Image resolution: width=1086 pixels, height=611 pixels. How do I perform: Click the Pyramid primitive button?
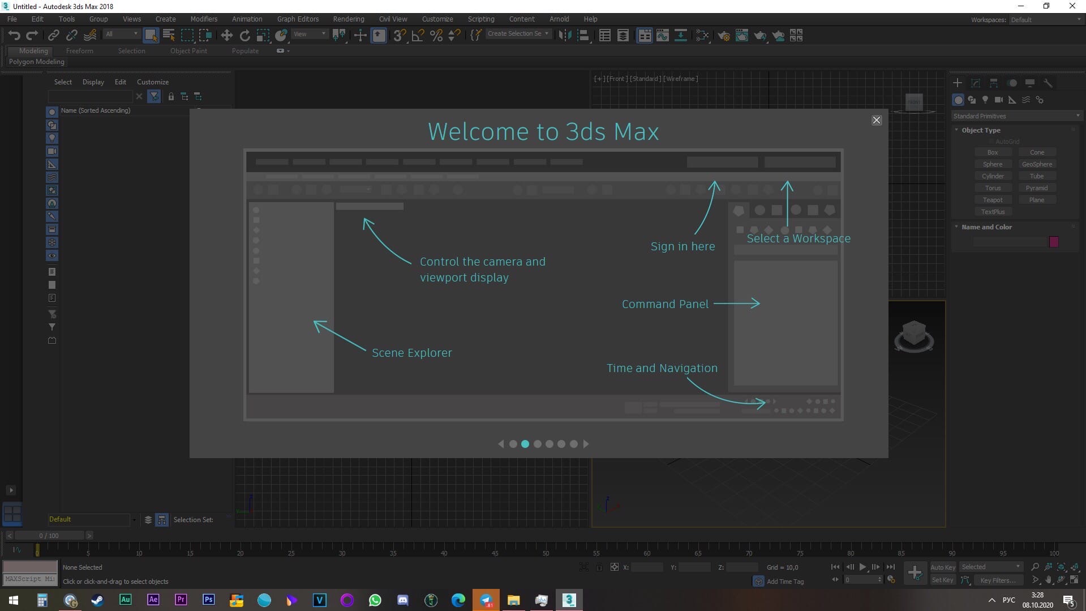pos(1037,188)
